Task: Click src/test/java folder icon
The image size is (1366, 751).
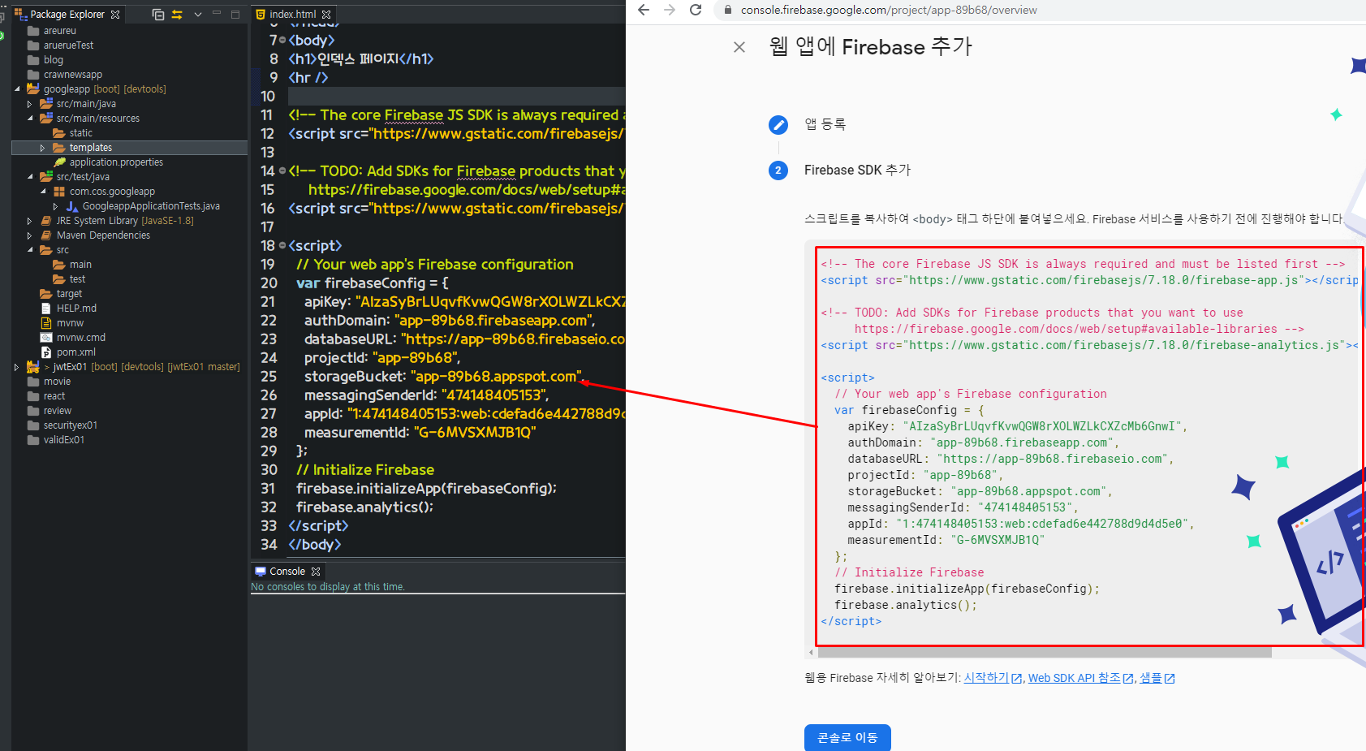Action: tap(46, 177)
